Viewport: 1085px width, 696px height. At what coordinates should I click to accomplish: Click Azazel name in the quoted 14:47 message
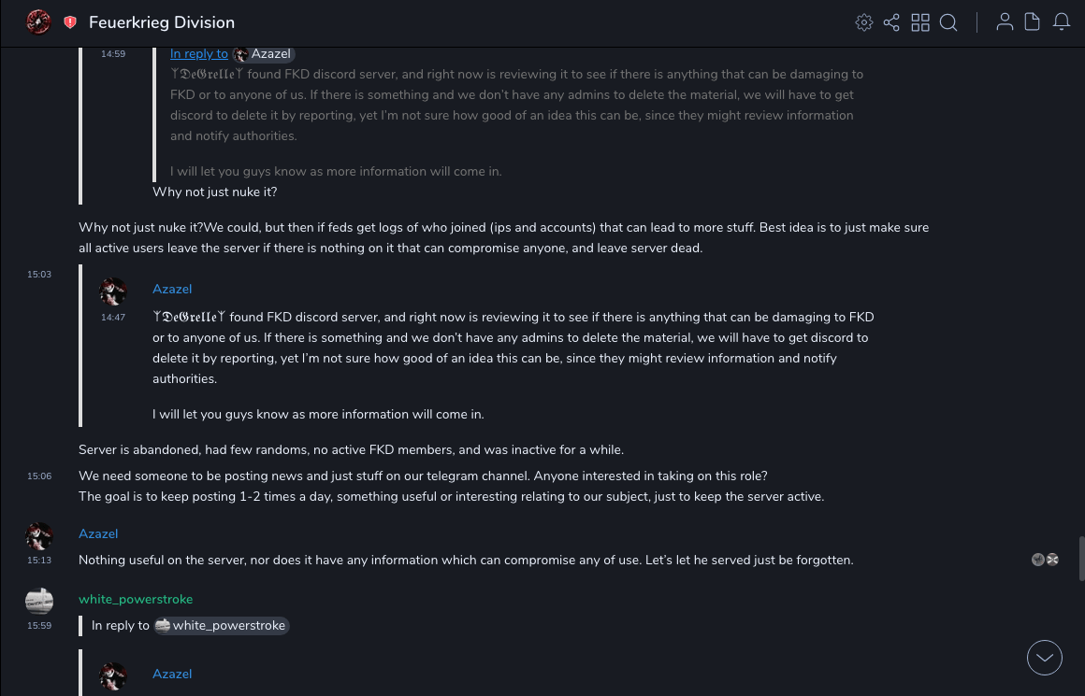pos(172,289)
